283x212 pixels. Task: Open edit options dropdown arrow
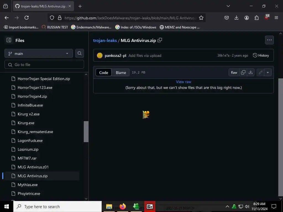[268, 72]
